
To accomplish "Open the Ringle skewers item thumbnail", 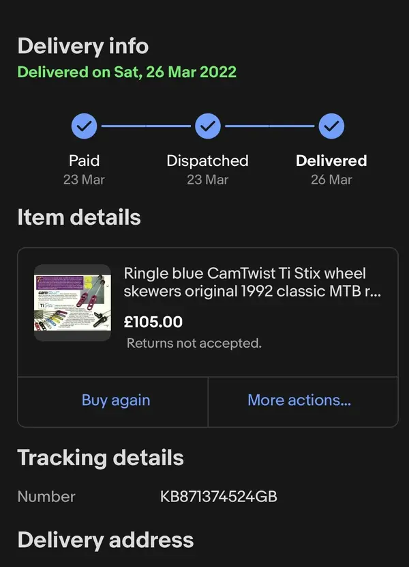I will 72,303.
